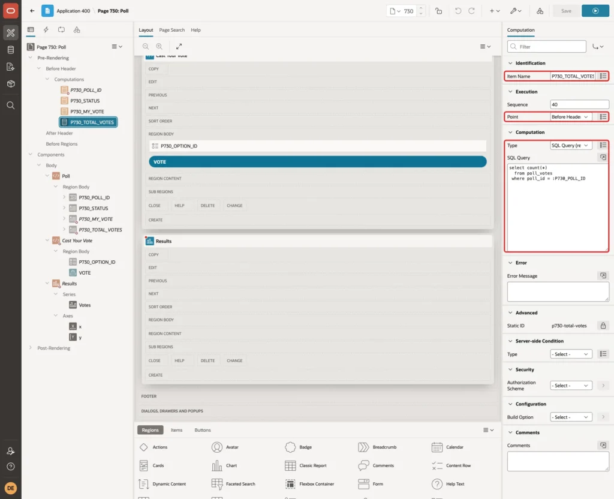The width and height of the screenshot is (614, 499).
Task: Zoom out the layout view
Action: pos(146,46)
